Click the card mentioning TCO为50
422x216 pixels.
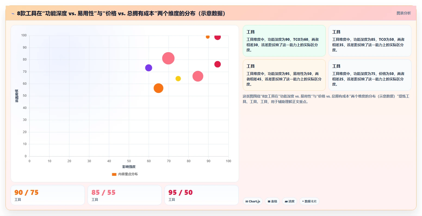[x=370, y=41]
